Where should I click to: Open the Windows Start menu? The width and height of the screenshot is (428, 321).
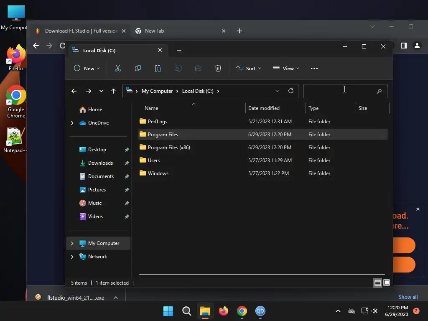[168, 311]
